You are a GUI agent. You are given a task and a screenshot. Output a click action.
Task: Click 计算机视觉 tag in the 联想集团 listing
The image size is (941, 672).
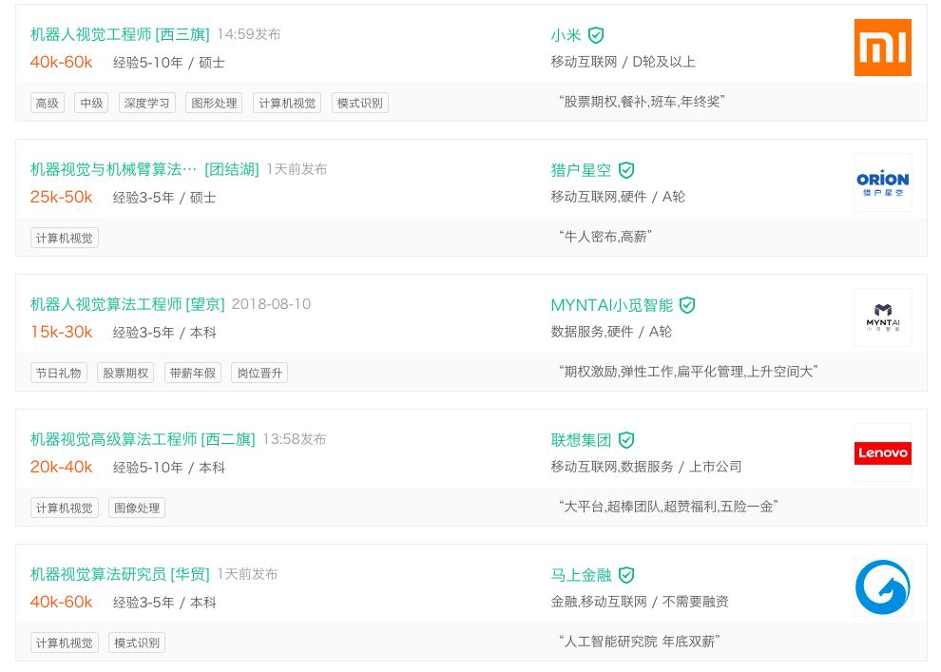[x=65, y=509]
